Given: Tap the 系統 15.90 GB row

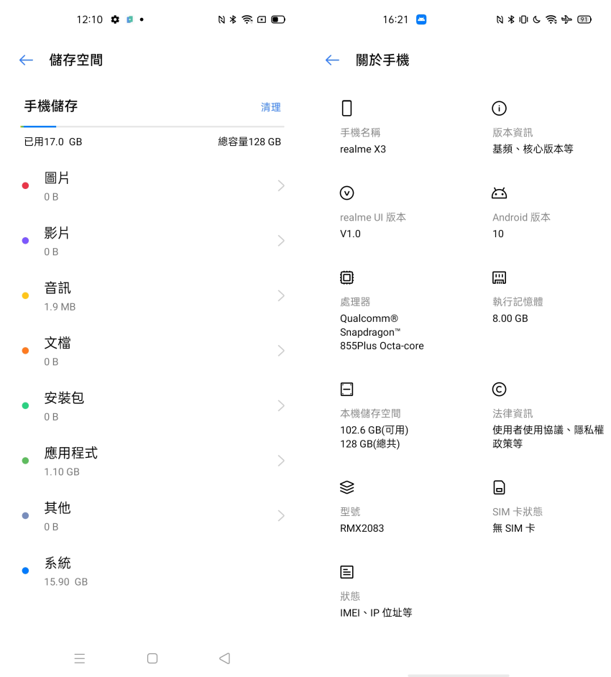Looking at the screenshot, I should click(x=152, y=571).
